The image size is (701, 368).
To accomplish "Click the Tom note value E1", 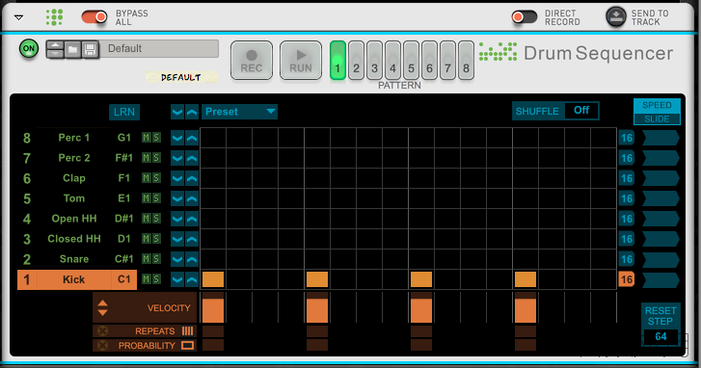I will click(x=123, y=198).
